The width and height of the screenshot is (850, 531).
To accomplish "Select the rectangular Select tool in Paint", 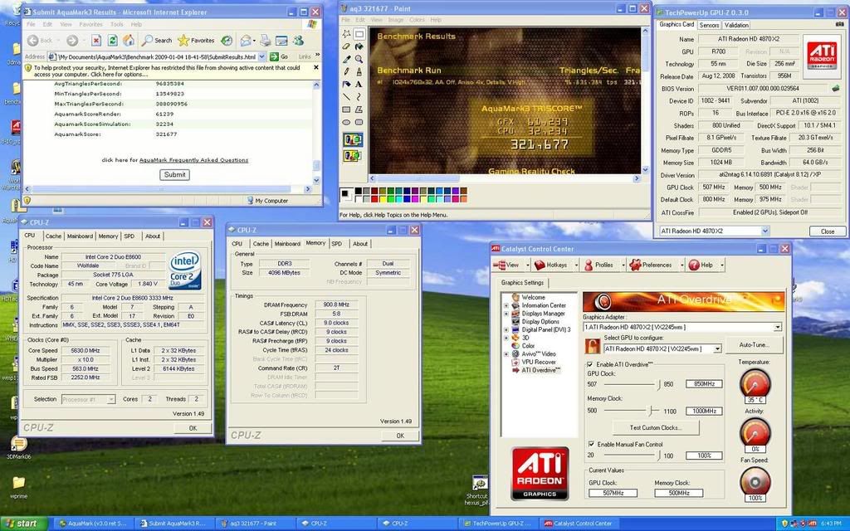I will coord(359,34).
